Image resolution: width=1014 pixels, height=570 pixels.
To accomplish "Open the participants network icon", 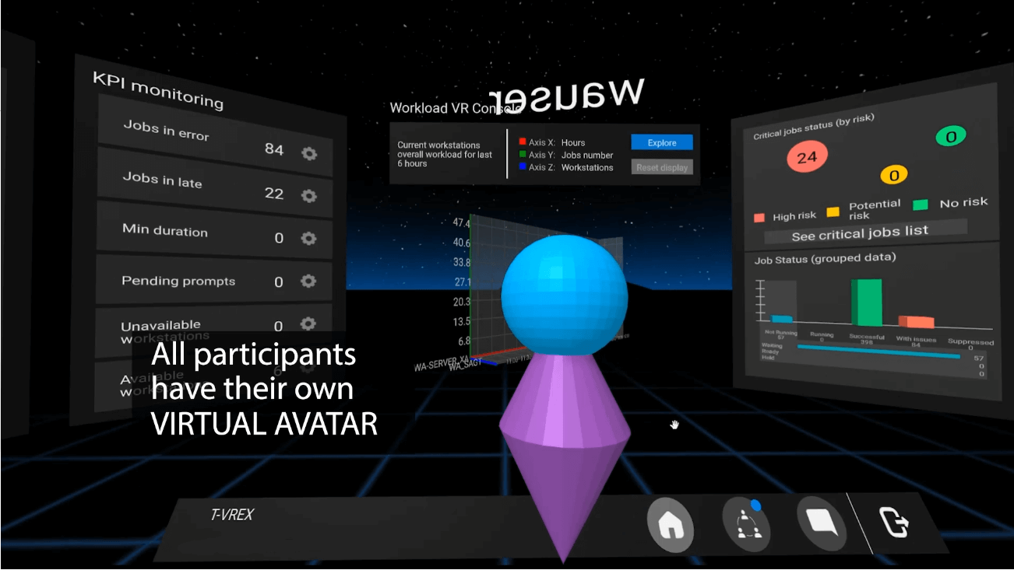I will click(x=745, y=523).
